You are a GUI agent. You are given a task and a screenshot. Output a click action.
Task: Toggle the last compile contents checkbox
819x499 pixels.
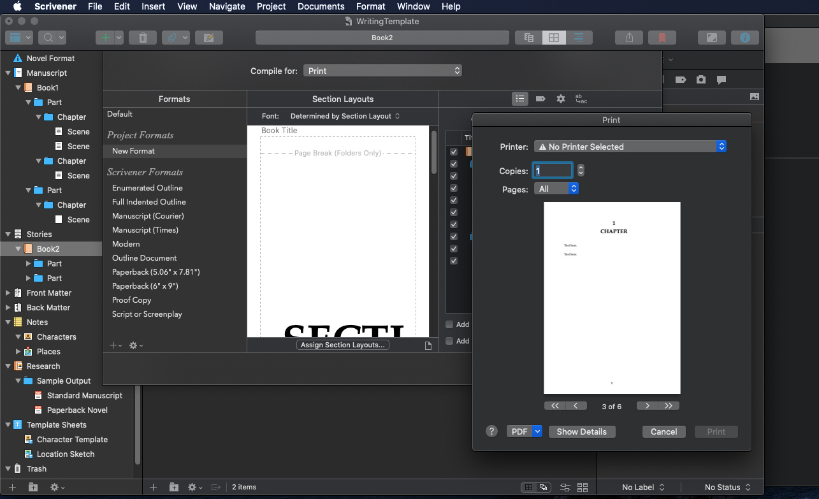click(454, 261)
